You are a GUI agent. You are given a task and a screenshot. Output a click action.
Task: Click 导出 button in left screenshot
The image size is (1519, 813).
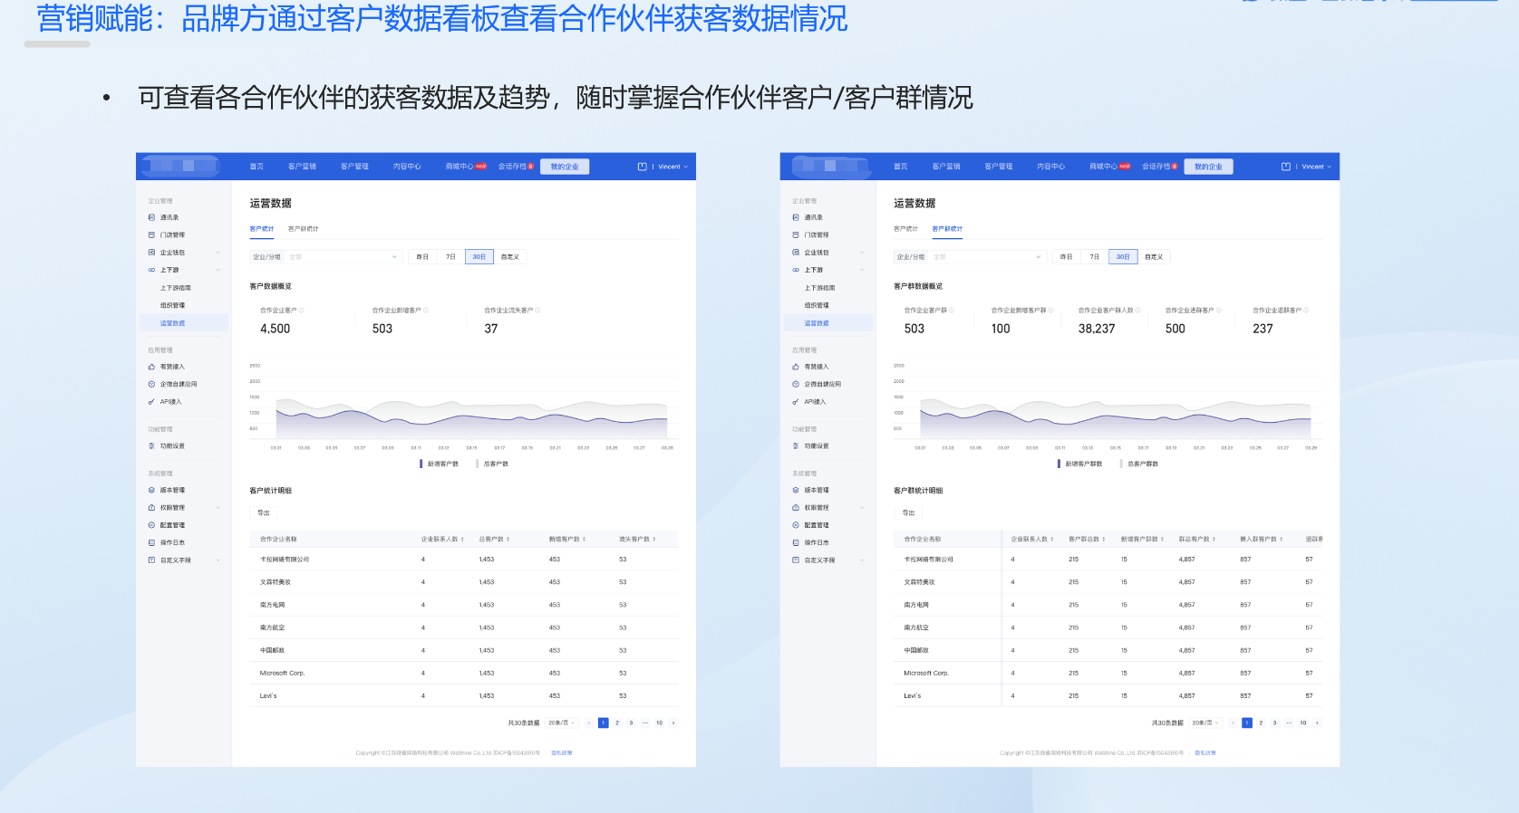[264, 512]
